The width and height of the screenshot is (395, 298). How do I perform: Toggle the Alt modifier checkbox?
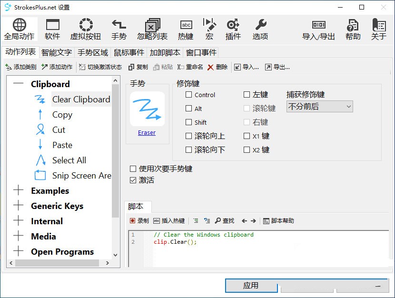click(188, 109)
